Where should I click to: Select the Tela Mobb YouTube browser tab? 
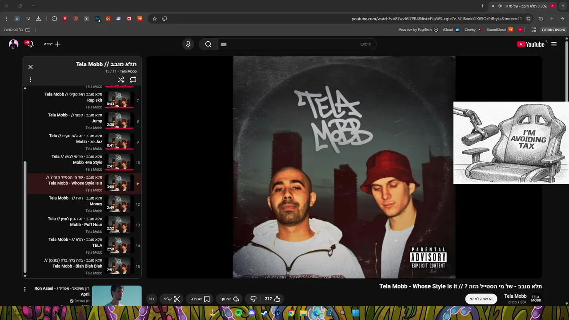pyautogui.click(x=523, y=6)
